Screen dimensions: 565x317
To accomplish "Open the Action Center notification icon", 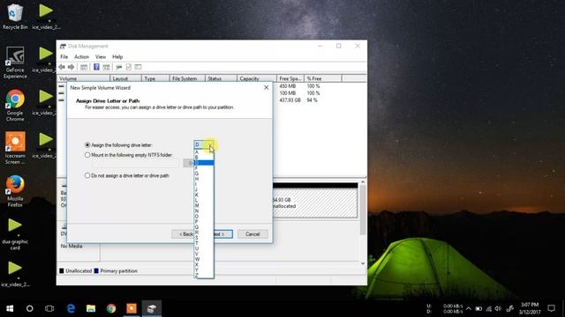I will coord(551,308).
